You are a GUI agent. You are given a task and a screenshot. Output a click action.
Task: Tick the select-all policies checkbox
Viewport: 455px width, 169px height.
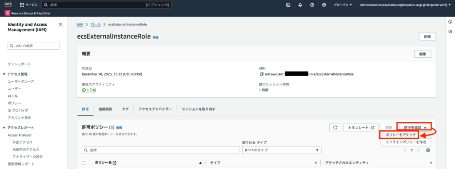(84, 163)
